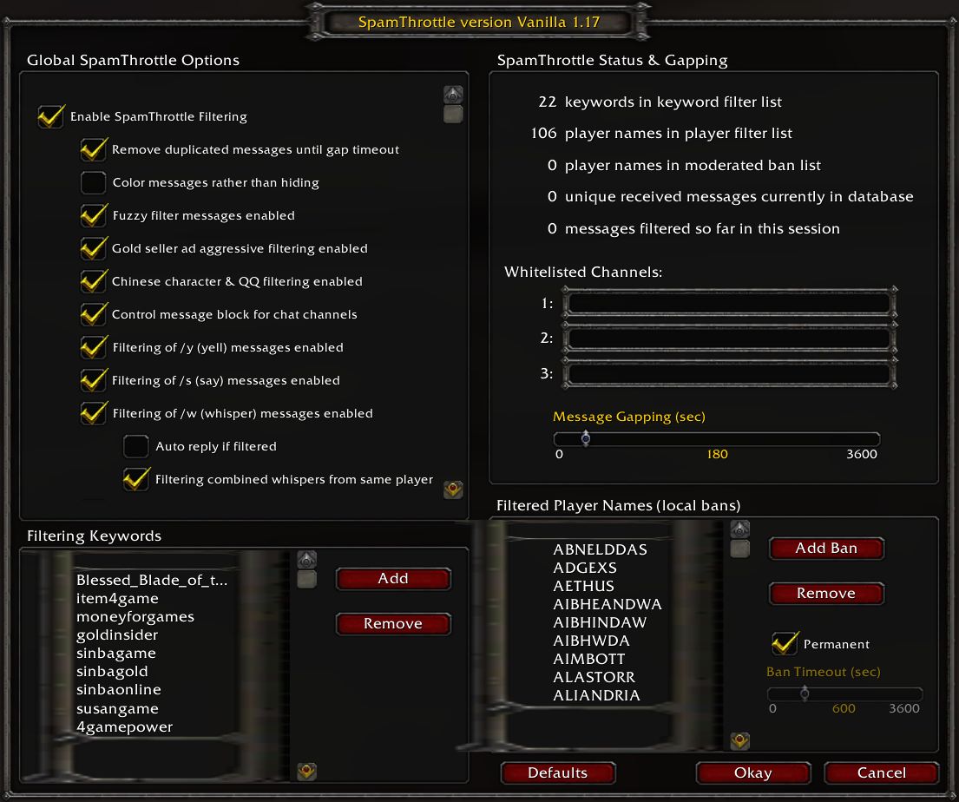Select player AETHUS in ban list

[x=583, y=586]
